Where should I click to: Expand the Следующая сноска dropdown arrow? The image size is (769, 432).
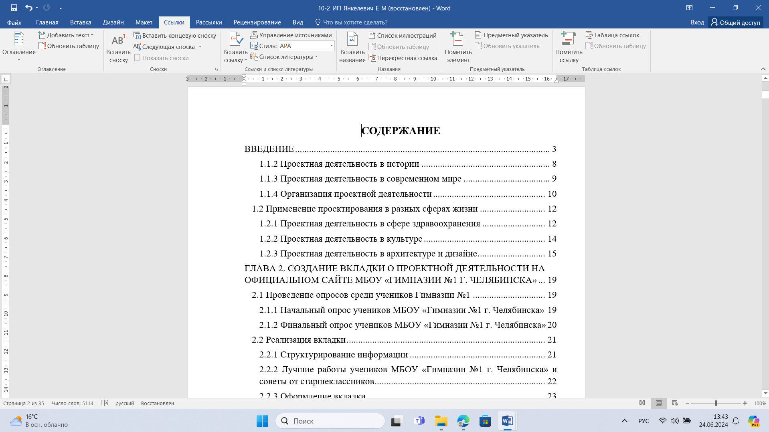click(x=200, y=47)
